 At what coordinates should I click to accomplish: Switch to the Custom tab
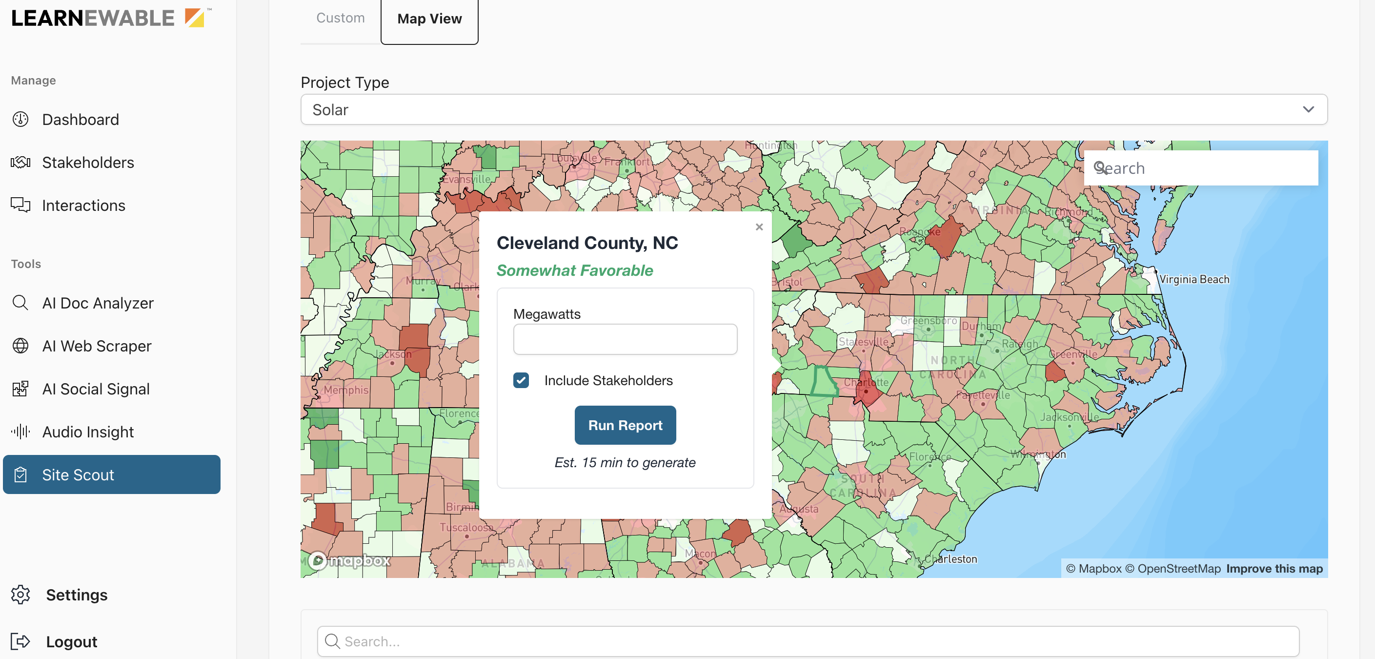pos(340,18)
